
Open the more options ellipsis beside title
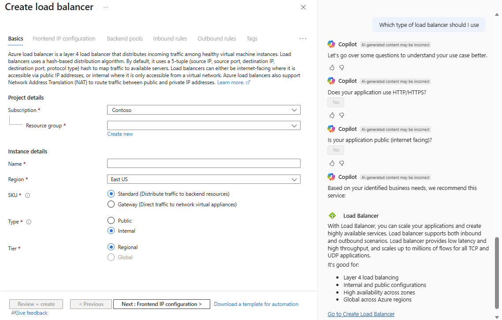coord(106,7)
